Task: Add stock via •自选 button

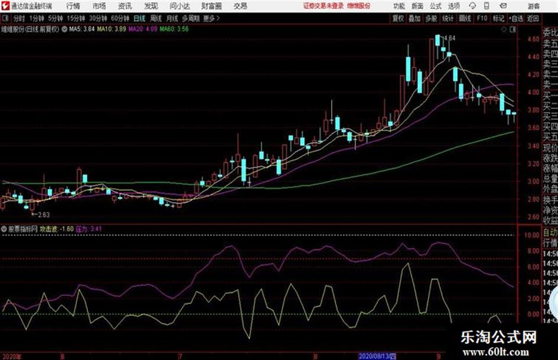Action: click(516, 18)
